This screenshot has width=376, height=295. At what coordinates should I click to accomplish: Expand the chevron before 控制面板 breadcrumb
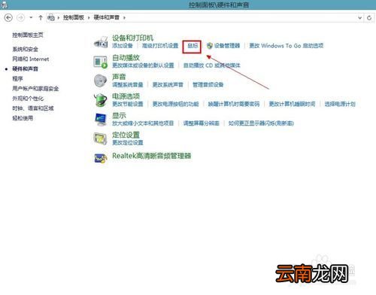click(59, 17)
